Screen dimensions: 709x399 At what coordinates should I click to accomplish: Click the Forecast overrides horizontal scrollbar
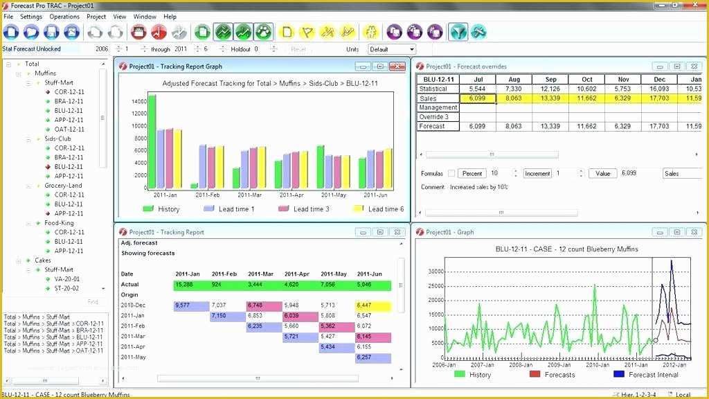tap(492, 154)
